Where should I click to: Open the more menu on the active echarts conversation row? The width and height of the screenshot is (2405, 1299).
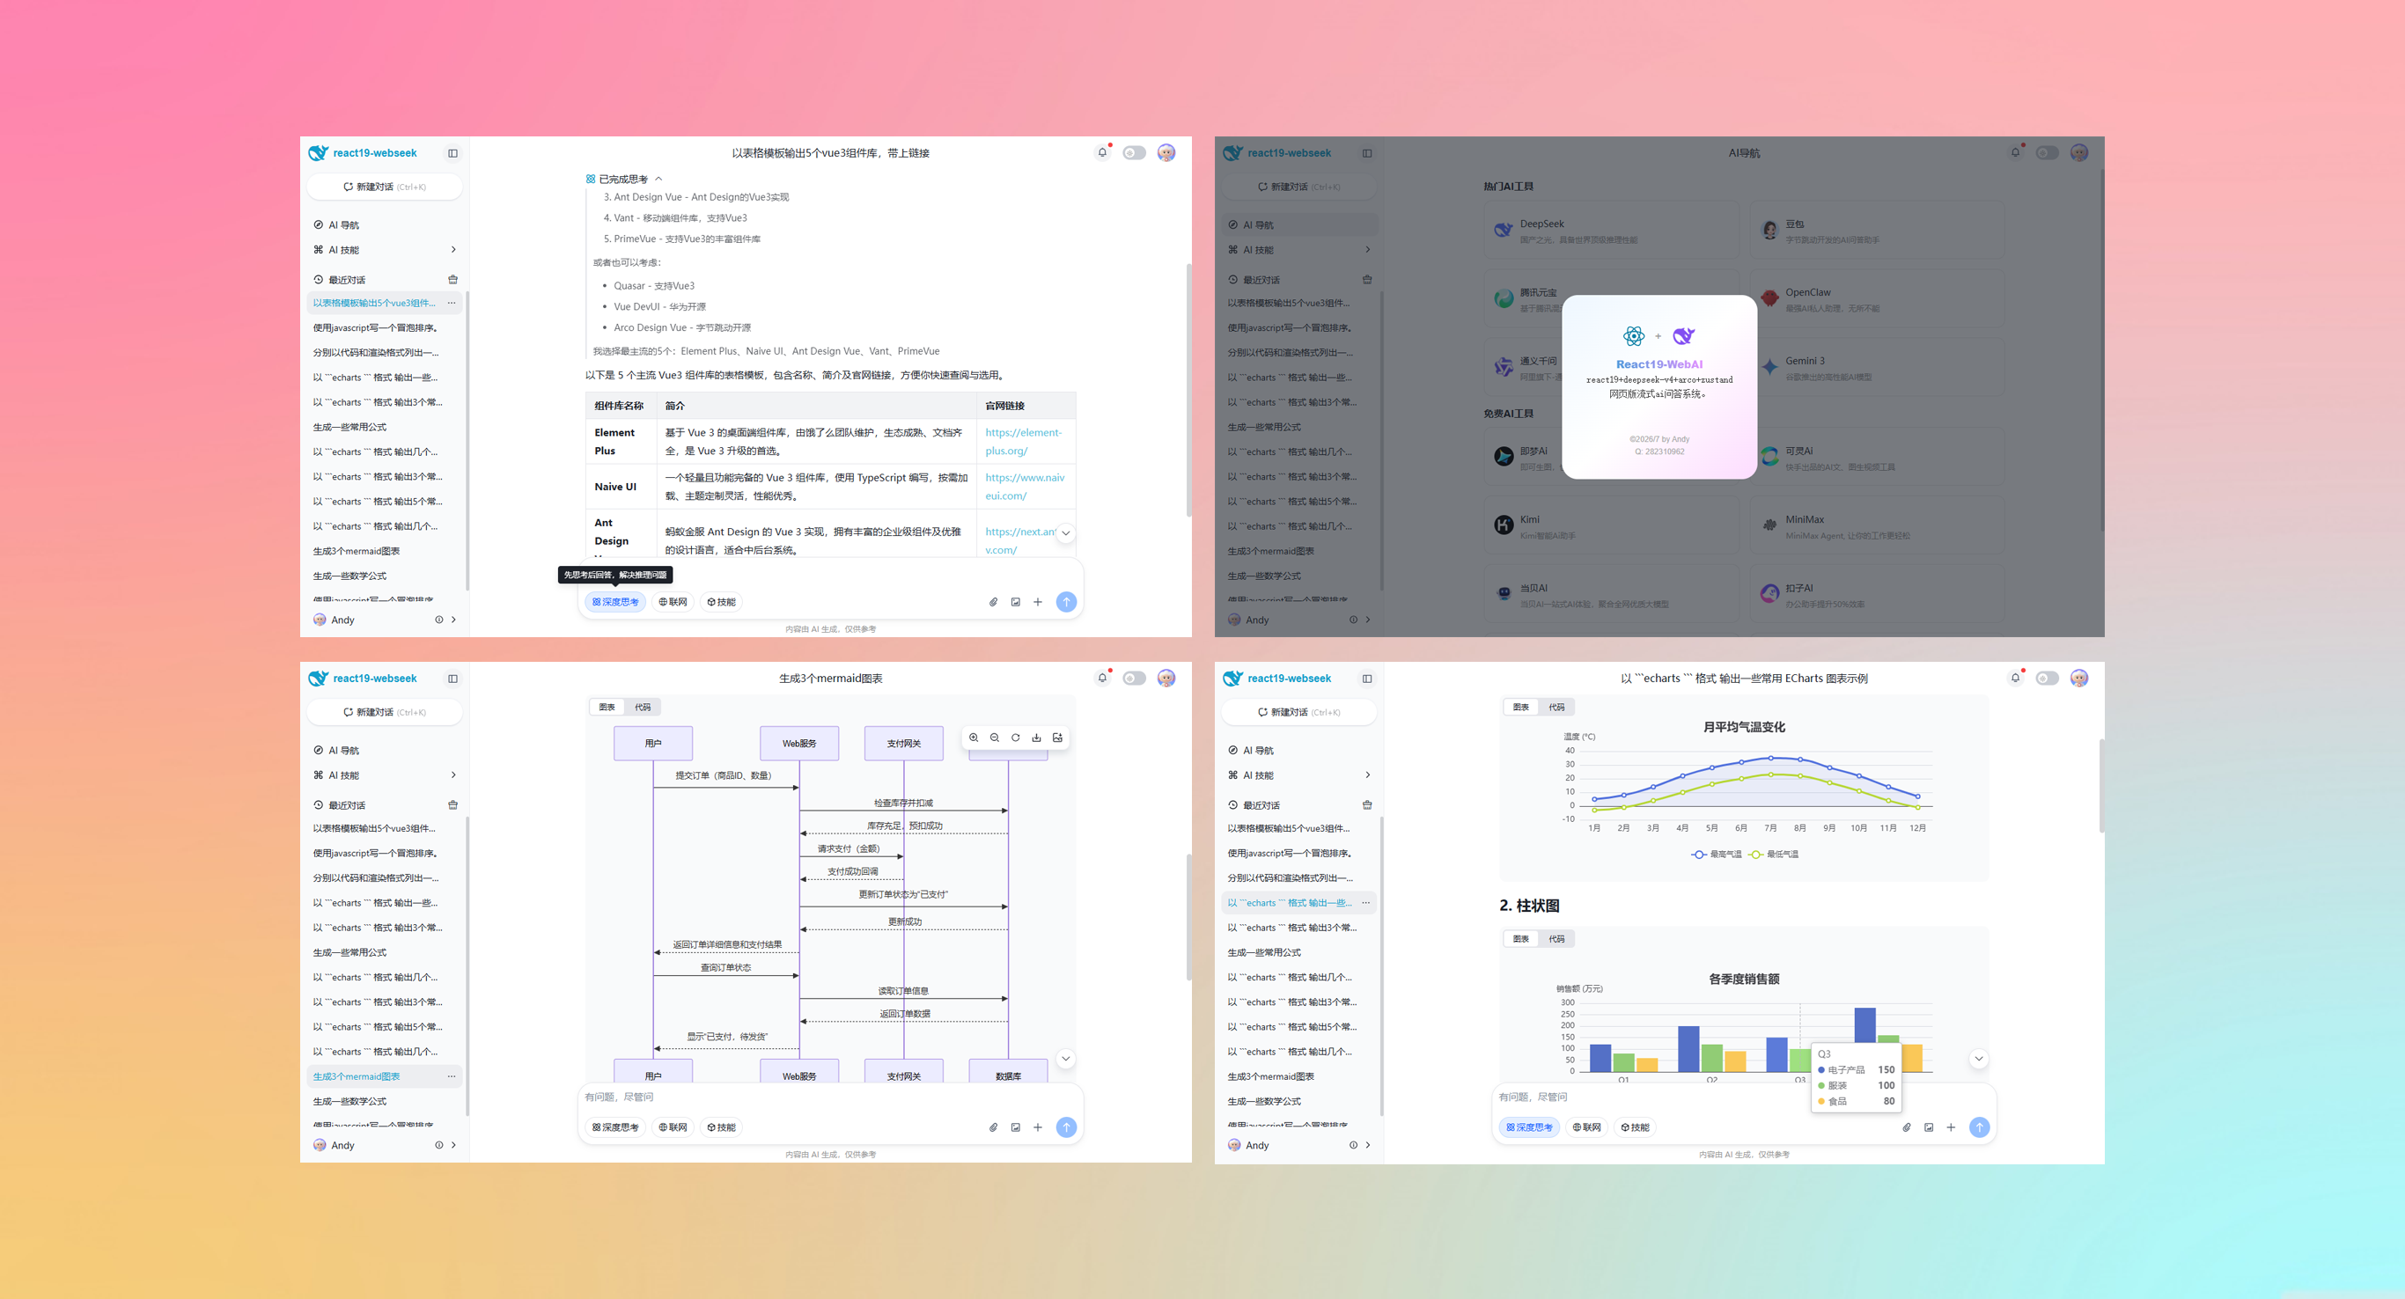coord(1366,902)
